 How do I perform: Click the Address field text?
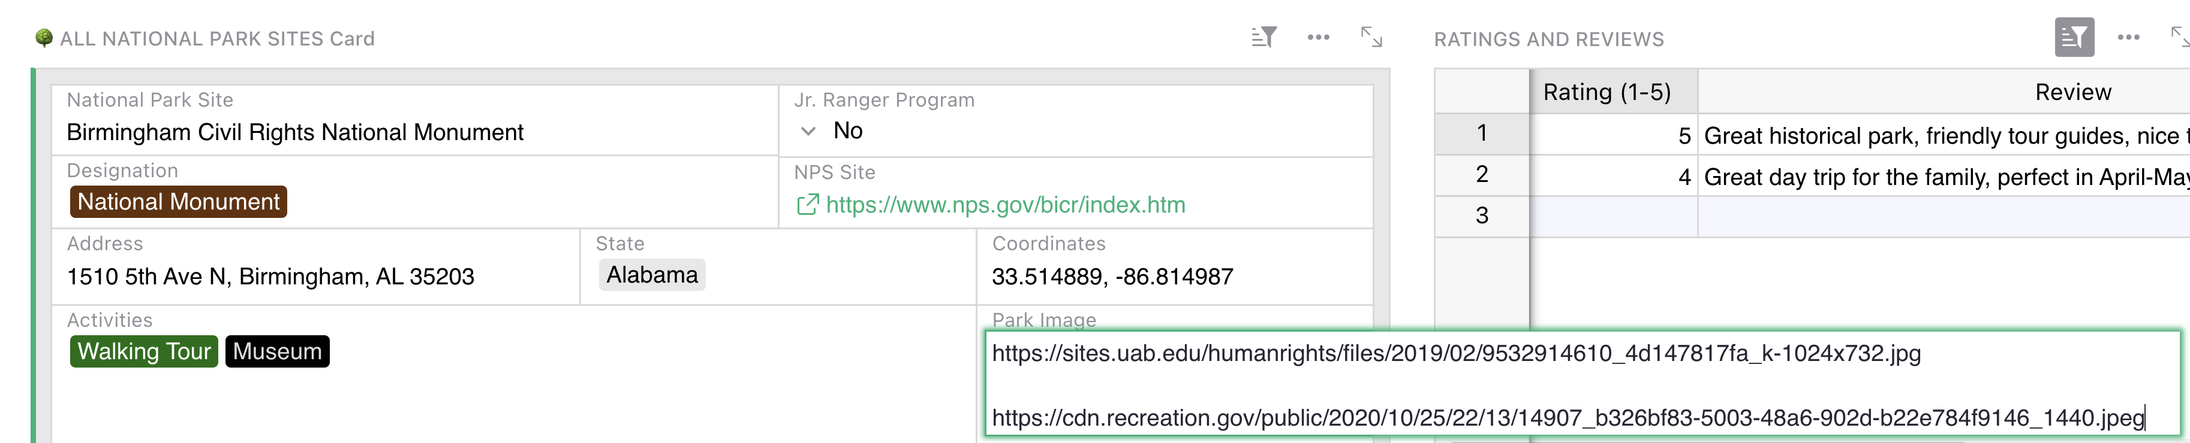[270, 277]
